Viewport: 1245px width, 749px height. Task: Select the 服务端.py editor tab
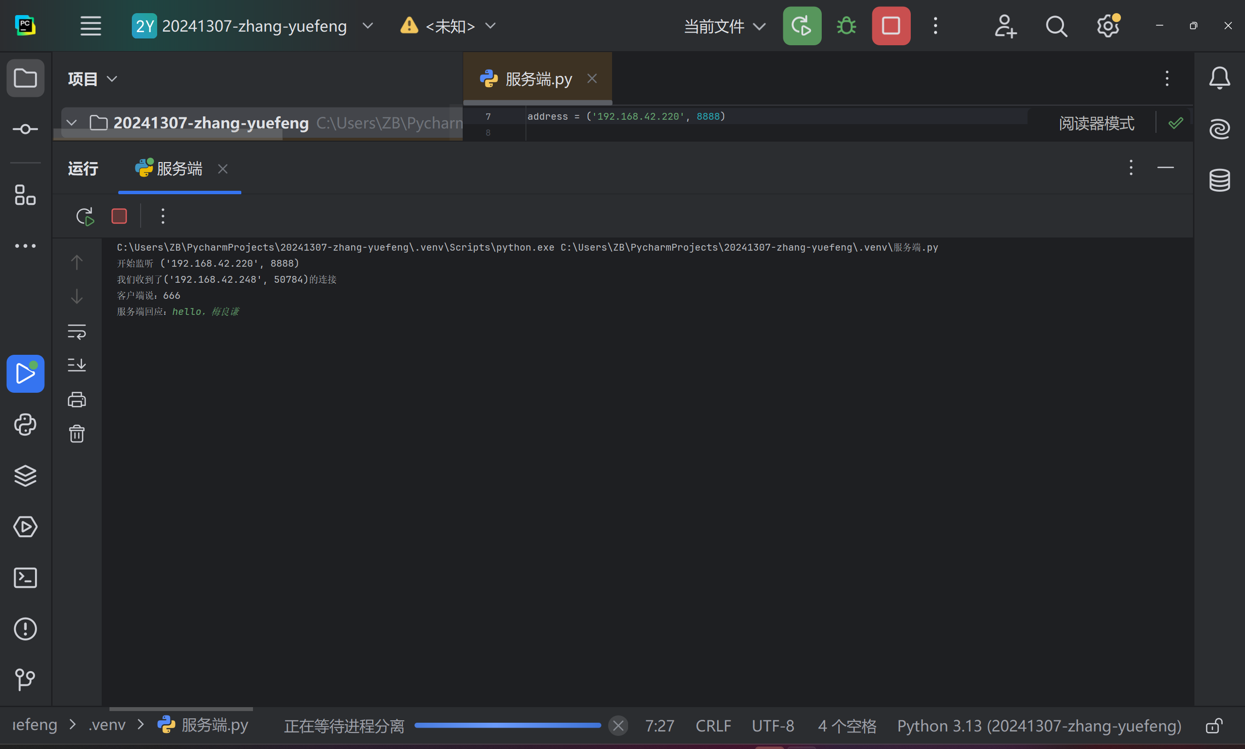tap(538, 79)
